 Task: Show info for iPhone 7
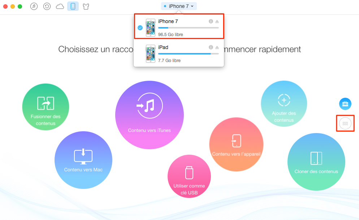[211, 21]
